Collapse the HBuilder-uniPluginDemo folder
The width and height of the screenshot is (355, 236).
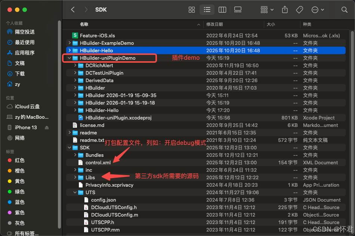69,58
